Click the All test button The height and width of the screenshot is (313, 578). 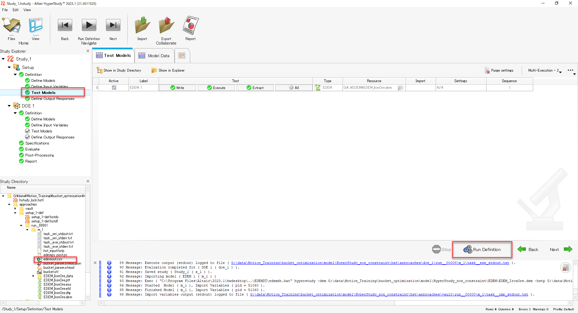click(x=294, y=88)
